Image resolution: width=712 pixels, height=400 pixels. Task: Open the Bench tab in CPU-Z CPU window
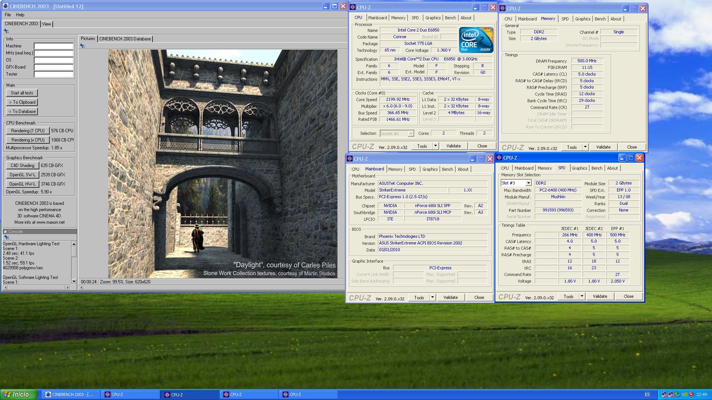click(x=450, y=18)
